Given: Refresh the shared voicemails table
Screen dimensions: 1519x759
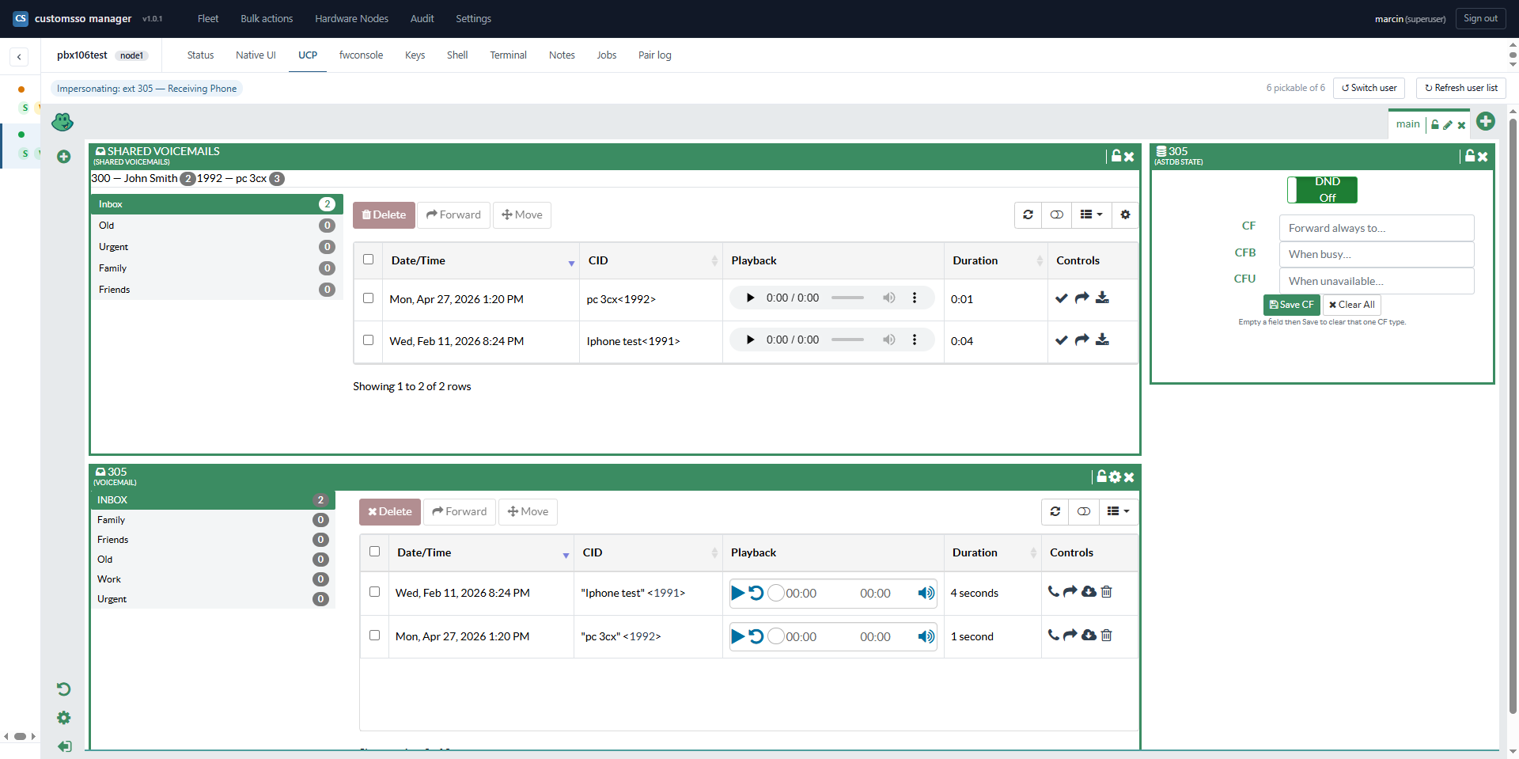Looking at the screenshot, I should point(1028,214).
